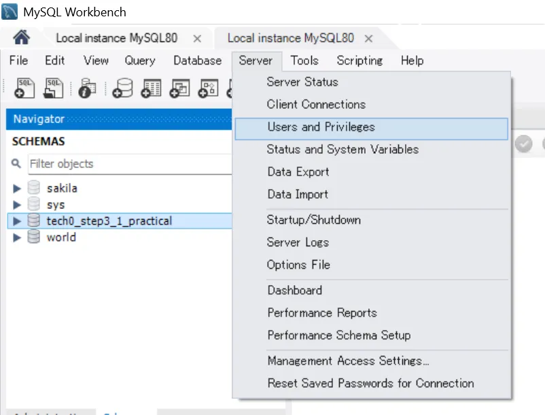This screenshot has height=415, width=545.
Task: Open Management Access Settings...
Action: pyautogui.click(x=372, y=361)
